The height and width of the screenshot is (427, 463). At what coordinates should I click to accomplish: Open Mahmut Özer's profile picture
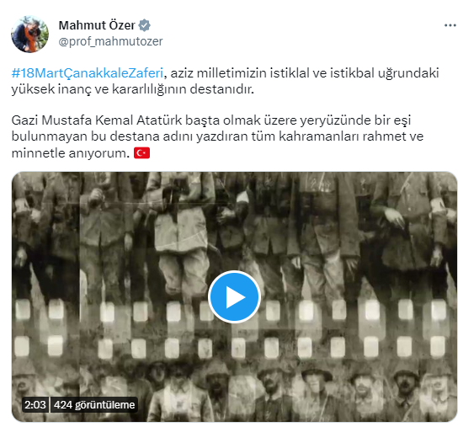click(x=29, y=35)
